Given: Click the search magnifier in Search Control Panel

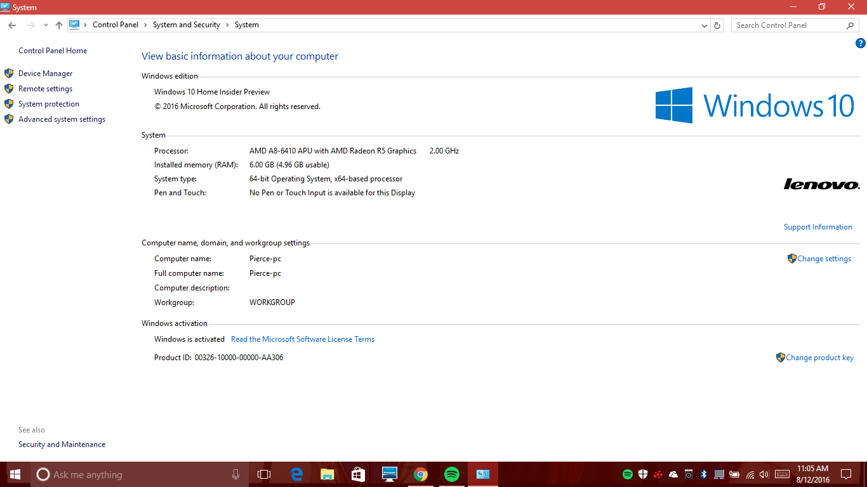Looking at the screenshot, I should coord(850,25).
